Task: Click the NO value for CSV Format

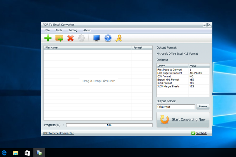Action: [x=191, y=76]
